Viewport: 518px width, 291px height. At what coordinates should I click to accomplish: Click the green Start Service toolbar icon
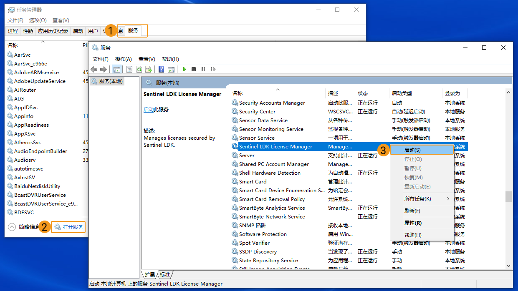(x=184, y=69)
